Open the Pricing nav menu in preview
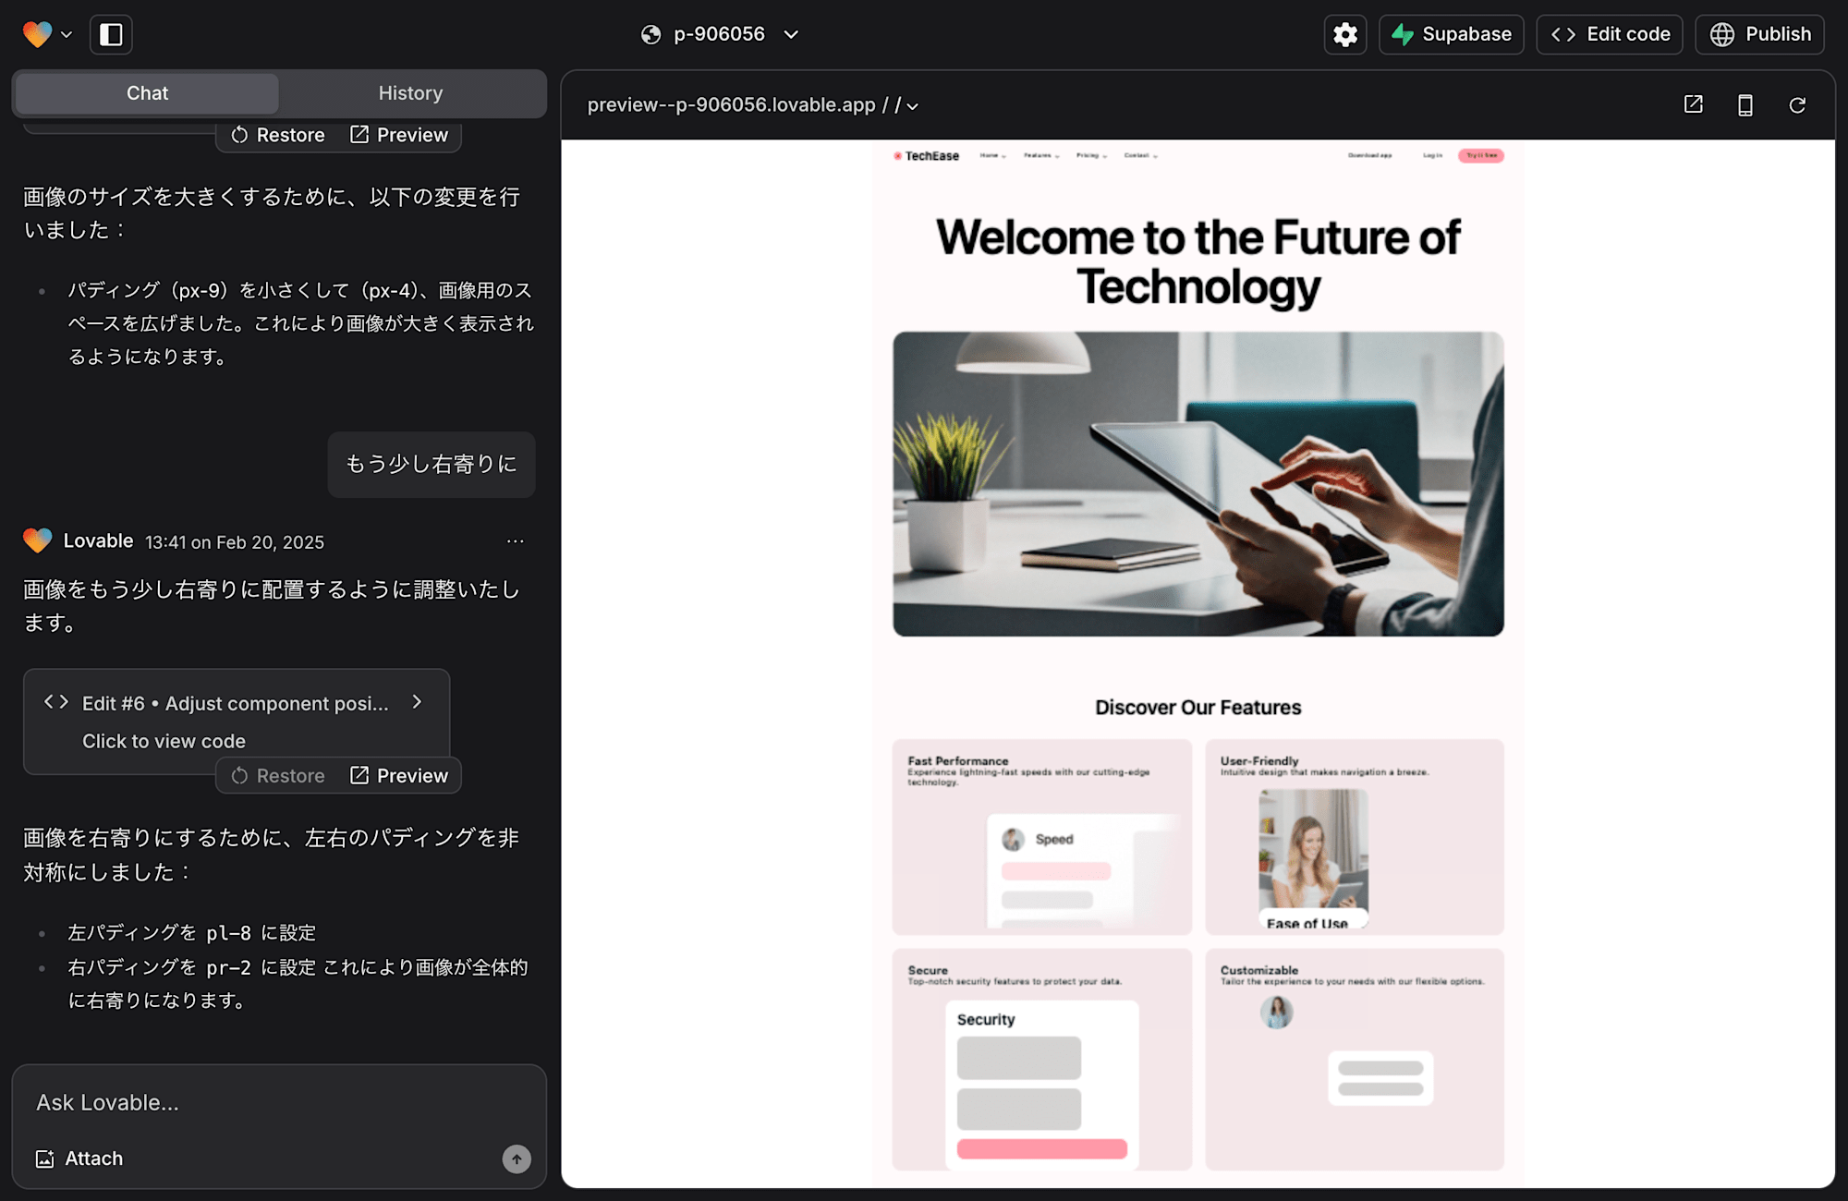Viewport: 1848px width, 1201px height. pos(1091,156)
